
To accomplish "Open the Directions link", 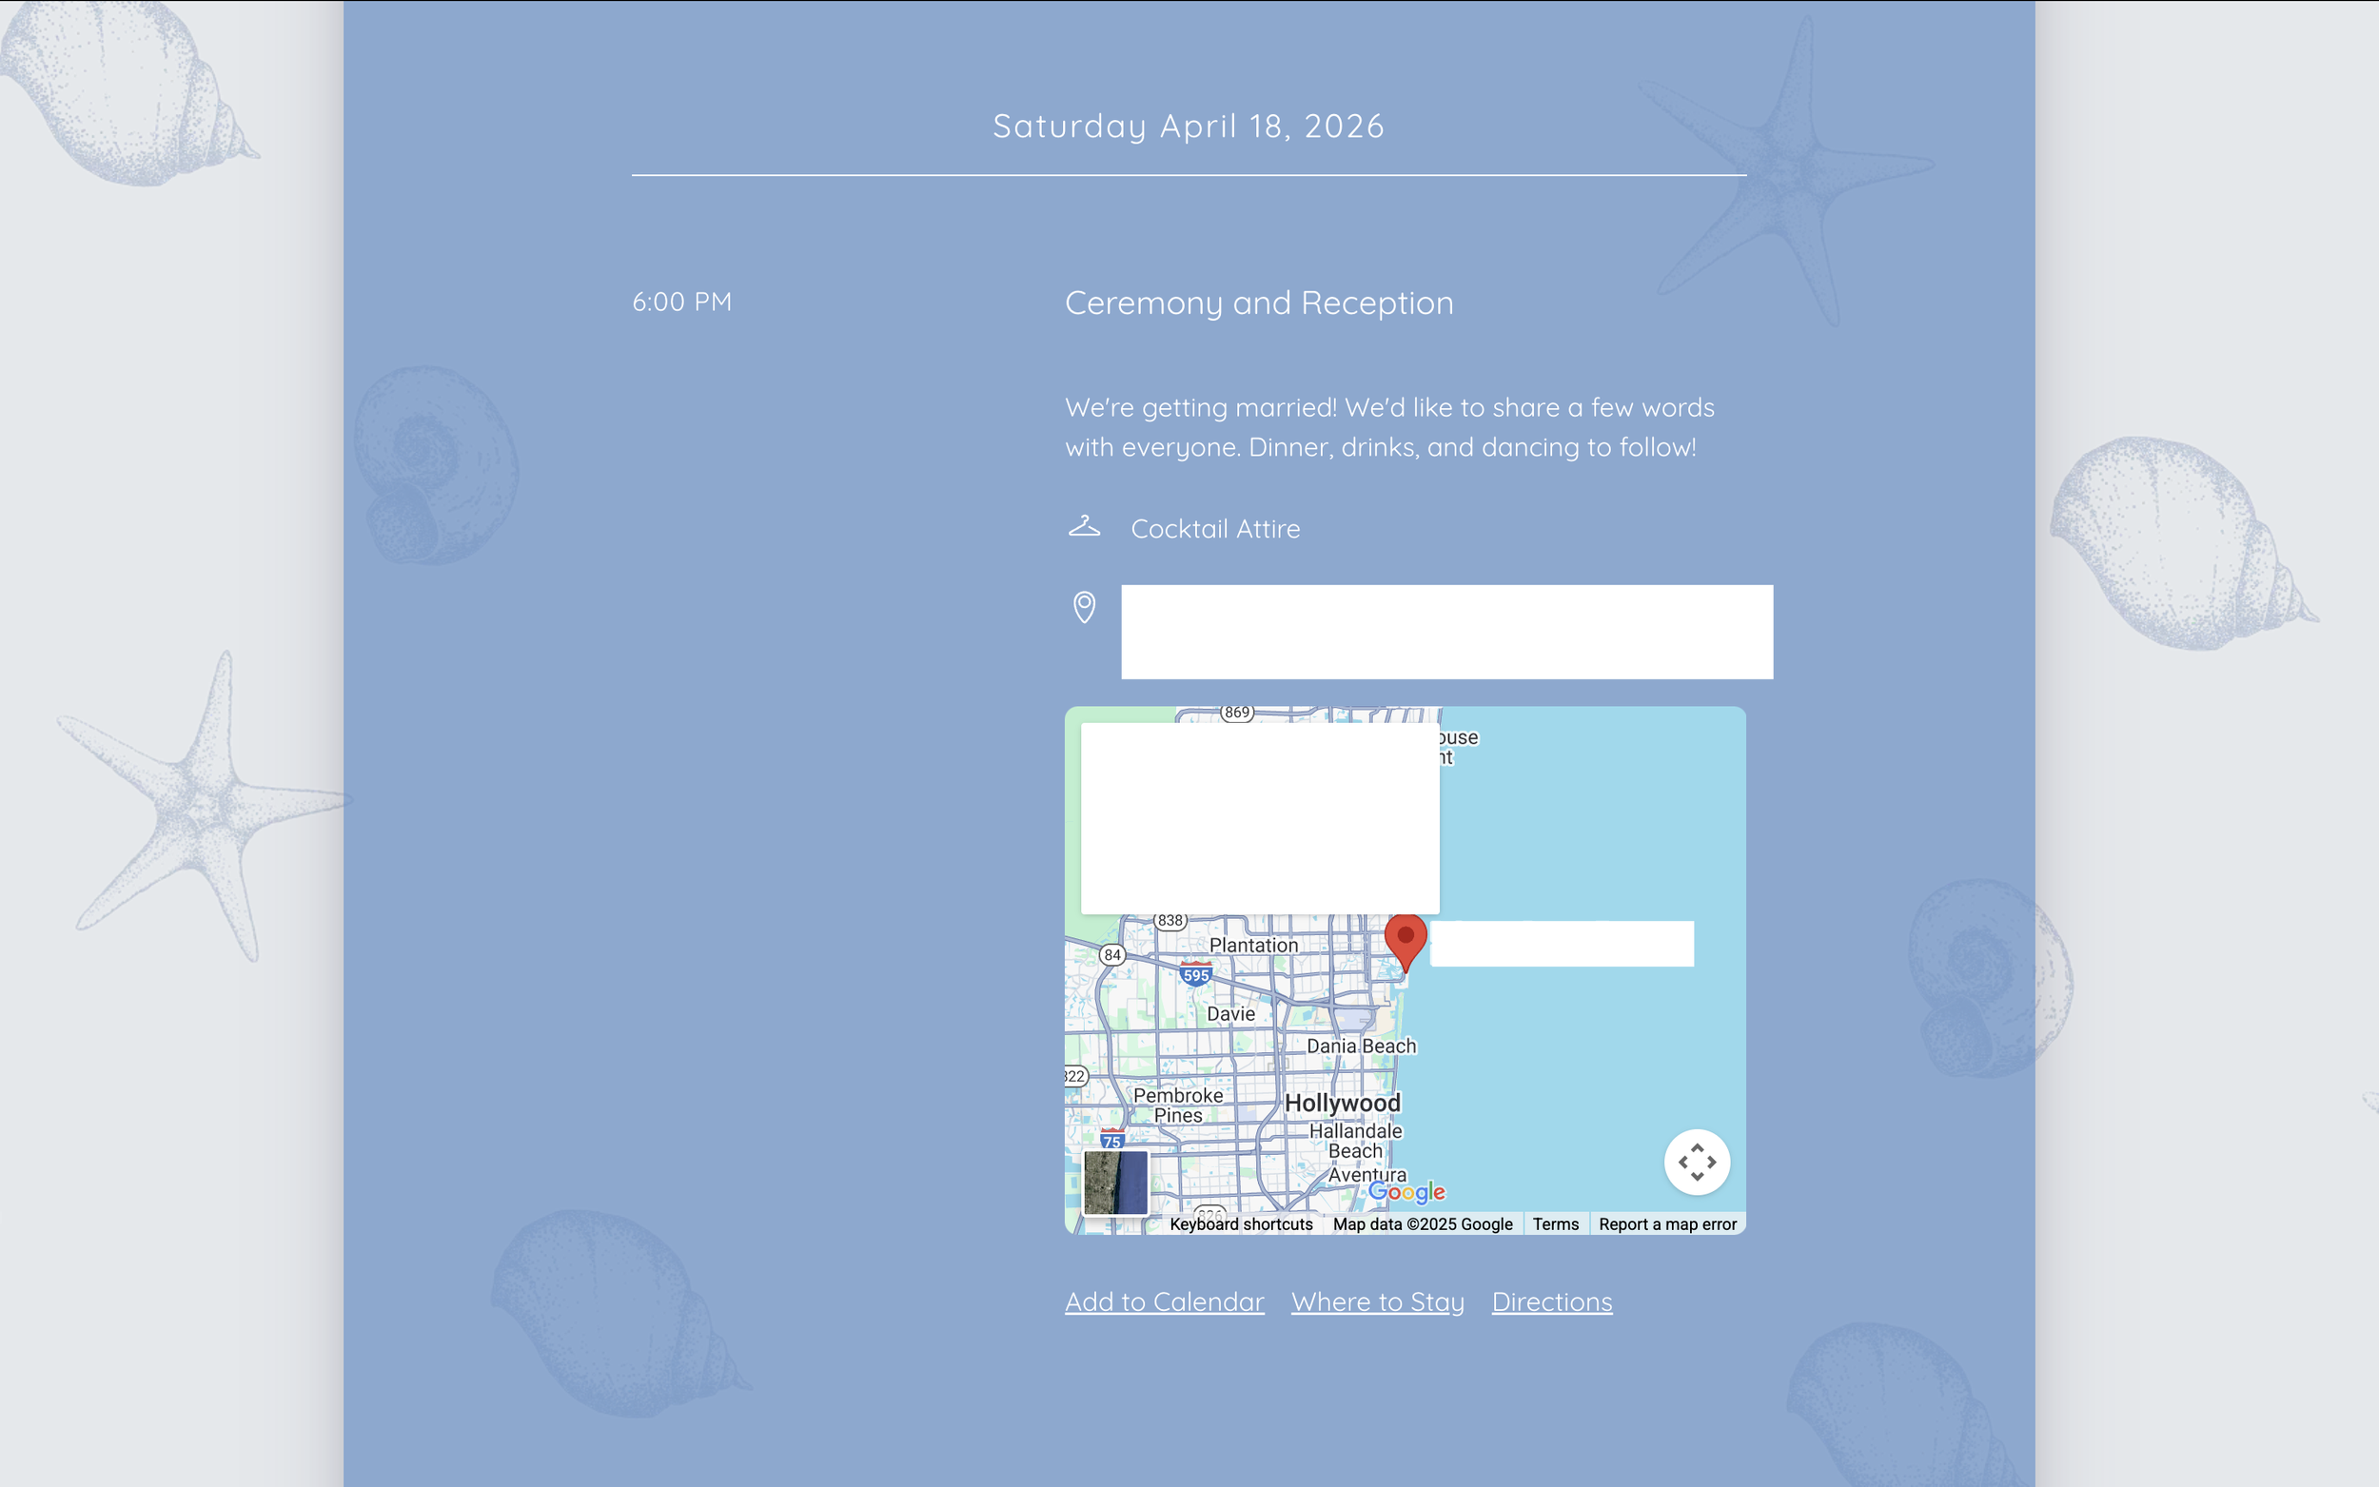I will (x=1551, y=1301).
